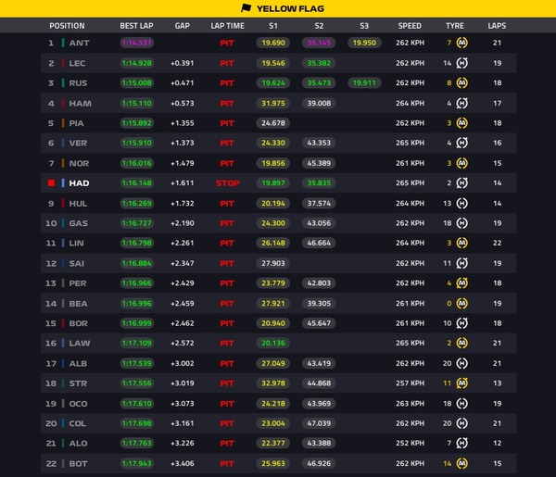Click the medium tyre icon in BEA's row
The width and height of the screenshot is (556, 477).
click(x=461, y=304)
